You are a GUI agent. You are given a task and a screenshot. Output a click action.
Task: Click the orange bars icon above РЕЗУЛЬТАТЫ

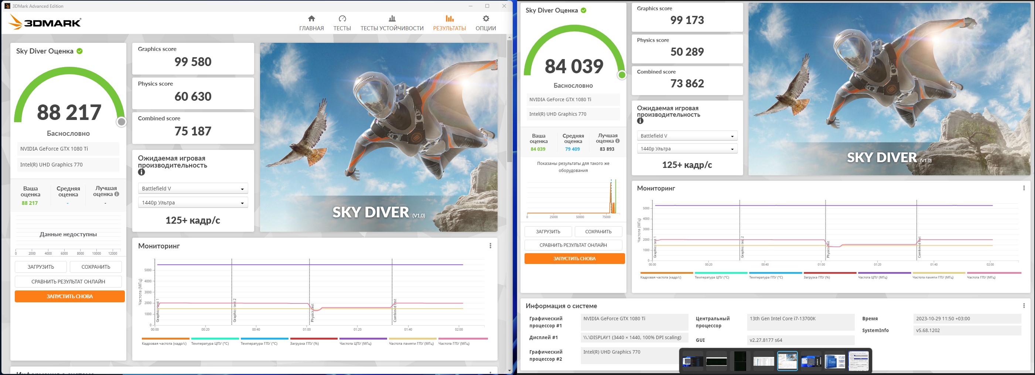[x=450, y=18]
